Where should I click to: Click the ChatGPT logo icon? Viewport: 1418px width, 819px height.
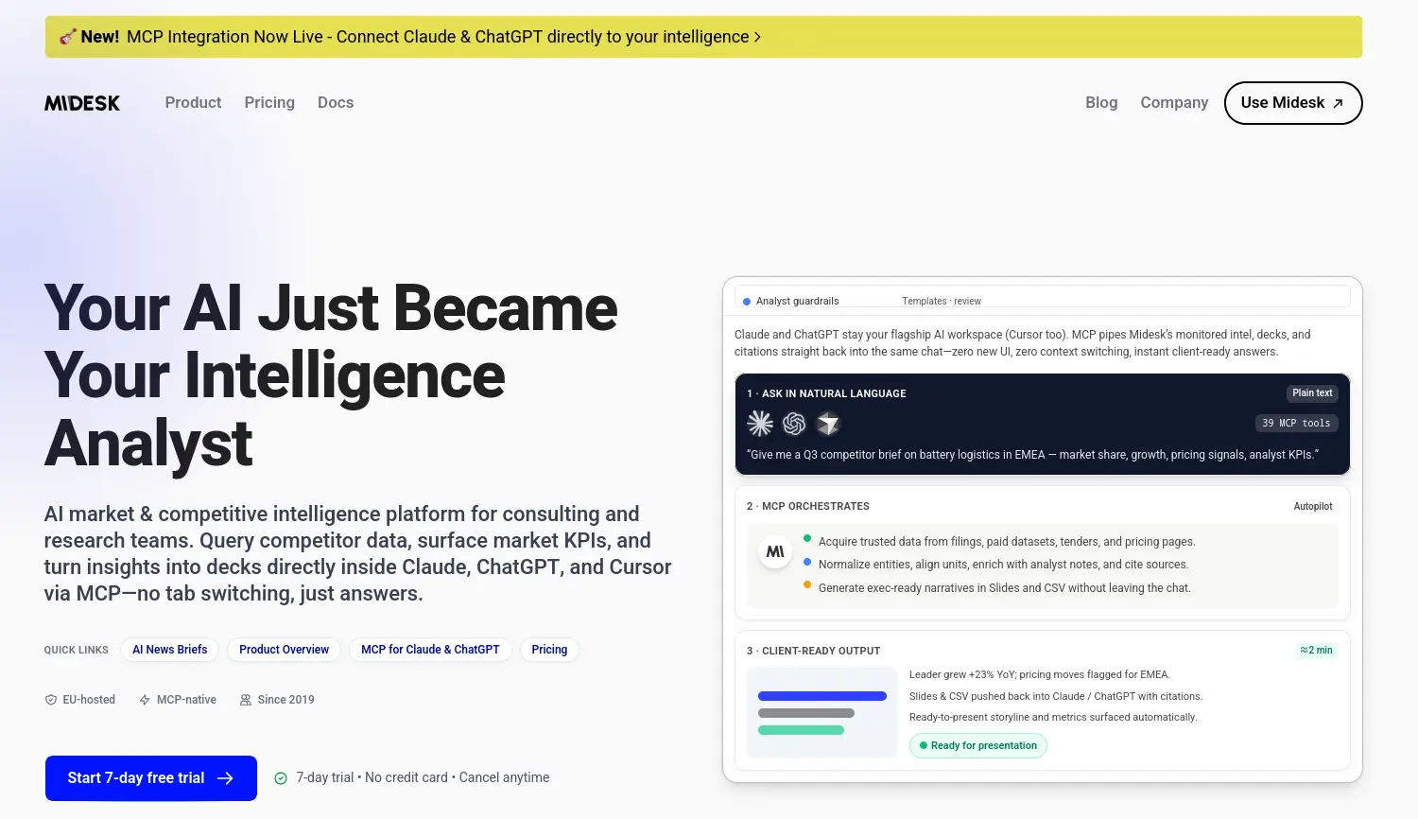794,424
